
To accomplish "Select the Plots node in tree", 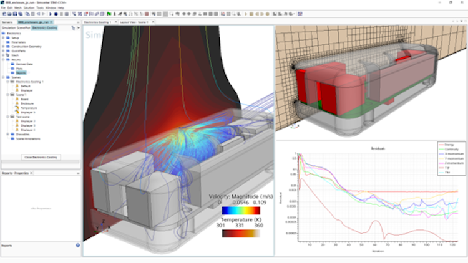I will [19, 69].
